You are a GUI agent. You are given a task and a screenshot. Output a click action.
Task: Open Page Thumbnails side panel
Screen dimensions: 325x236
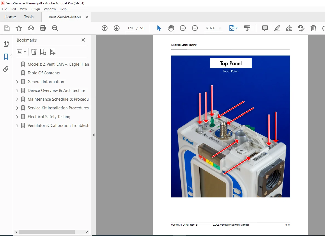point(6,44)
